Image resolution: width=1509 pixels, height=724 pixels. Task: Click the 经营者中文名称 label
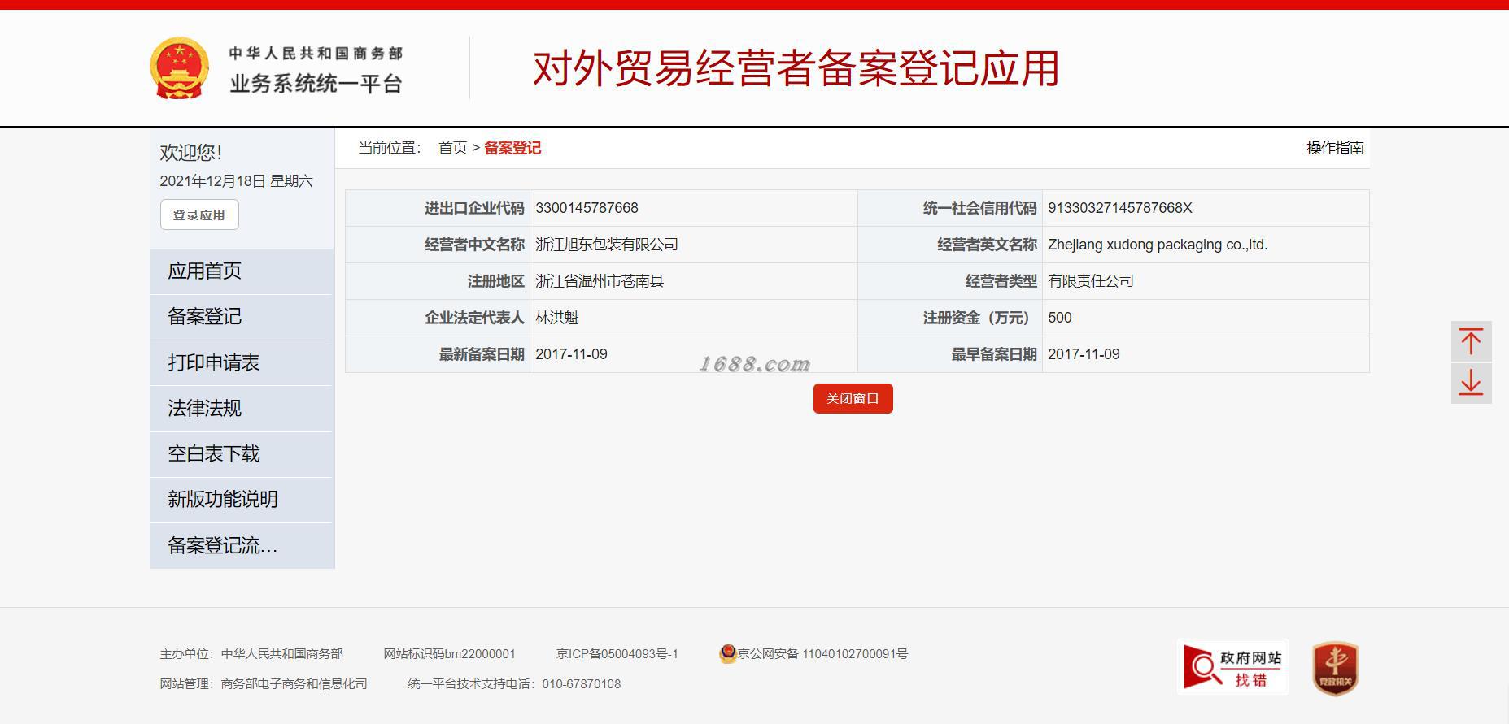coord(474,245)
